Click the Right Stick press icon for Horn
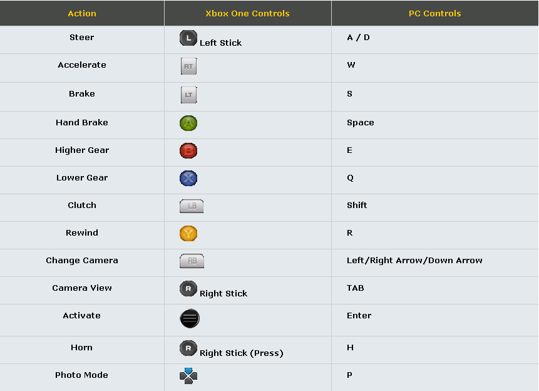The height and width of the screenshot is (391, 539). [x=188, y=348]
